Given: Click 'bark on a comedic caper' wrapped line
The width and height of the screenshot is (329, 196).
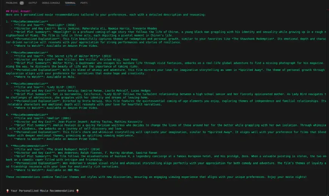Looking at the screenshot, I should (55, 160).
